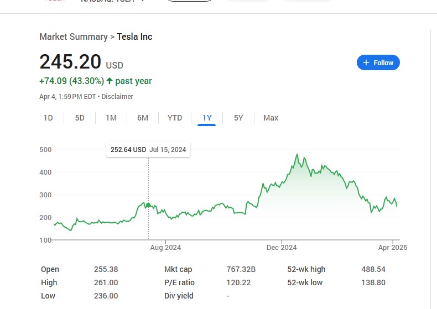Image resolution: width=437 pixels, height=309 pixels.
Task: Expand the NASDAQ: TSLA ticker dropdown
Action: click(143, 2)
